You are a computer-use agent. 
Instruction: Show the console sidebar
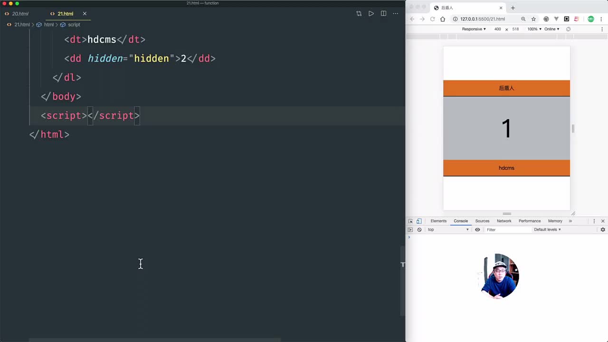(x=410, y=230)
